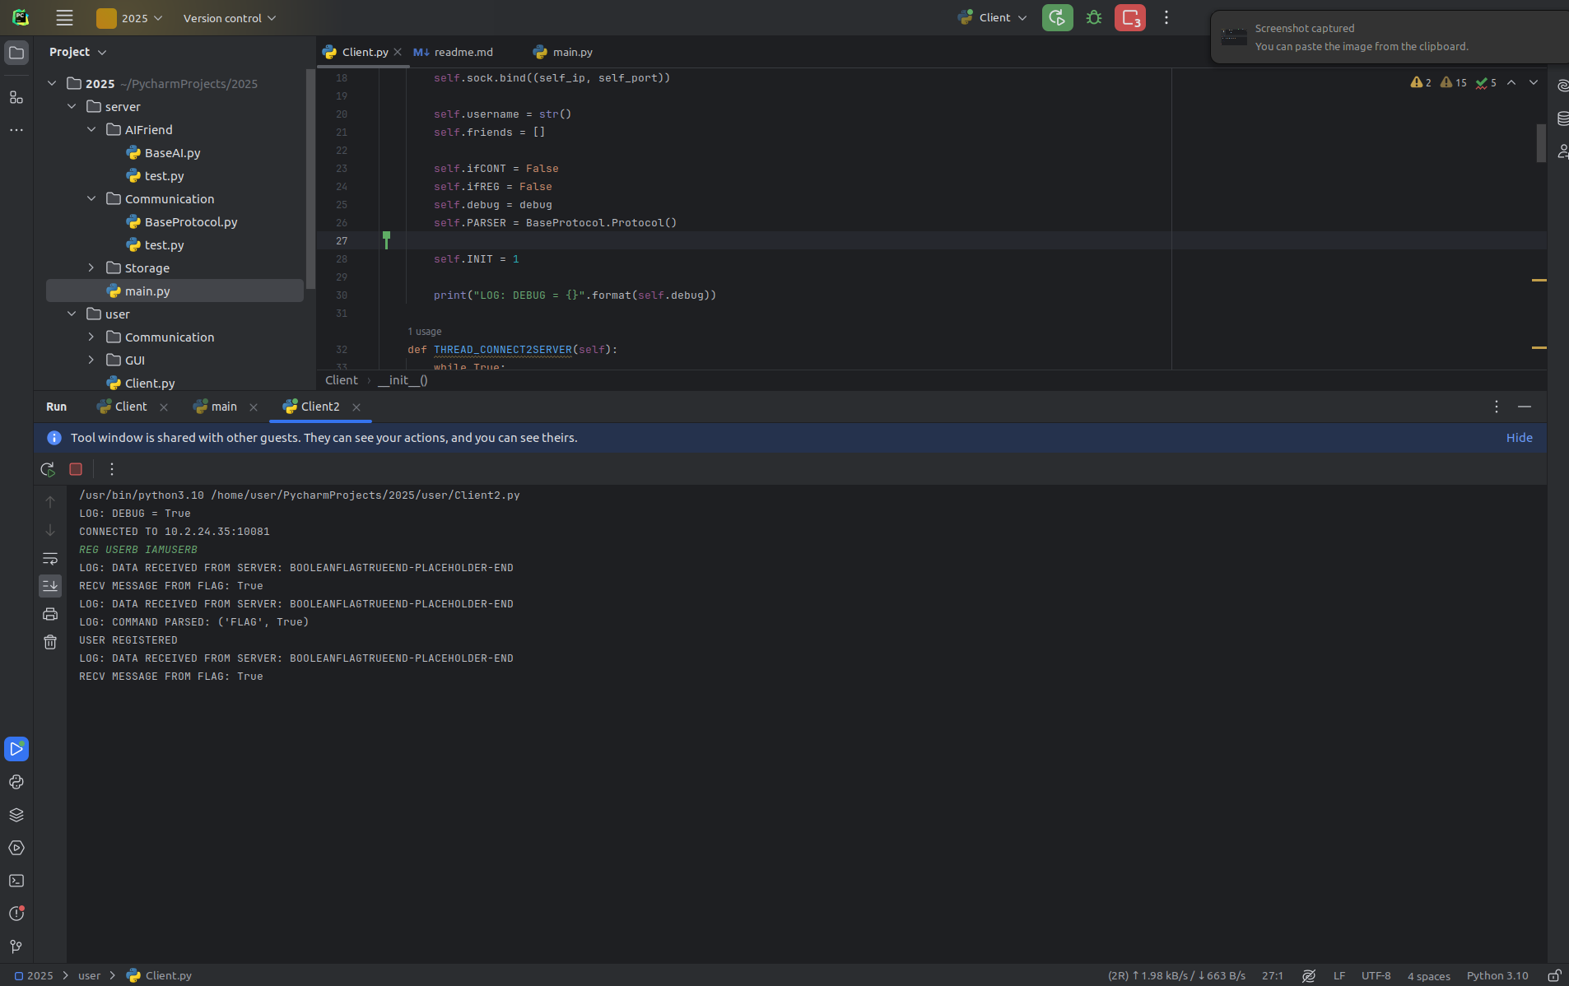Open the Client run configuration dropdown
This screenshot has width=1569, height=986.
click(994, 18)
